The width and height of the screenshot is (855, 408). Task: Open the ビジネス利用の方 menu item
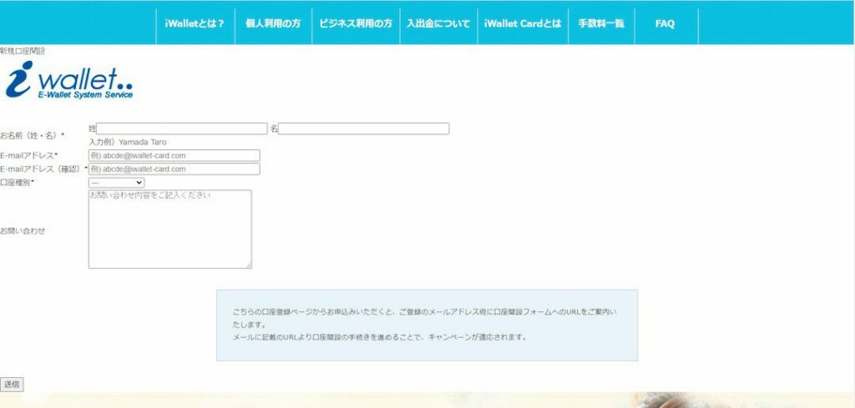click(x=356, y=23)
